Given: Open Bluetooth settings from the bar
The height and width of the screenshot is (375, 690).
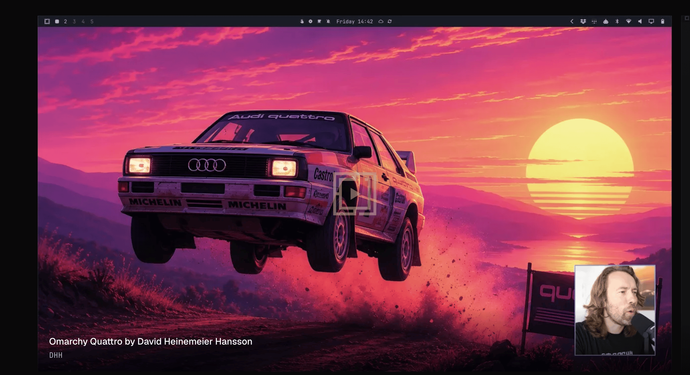Looking at the screenshot, I should (617, 21).
